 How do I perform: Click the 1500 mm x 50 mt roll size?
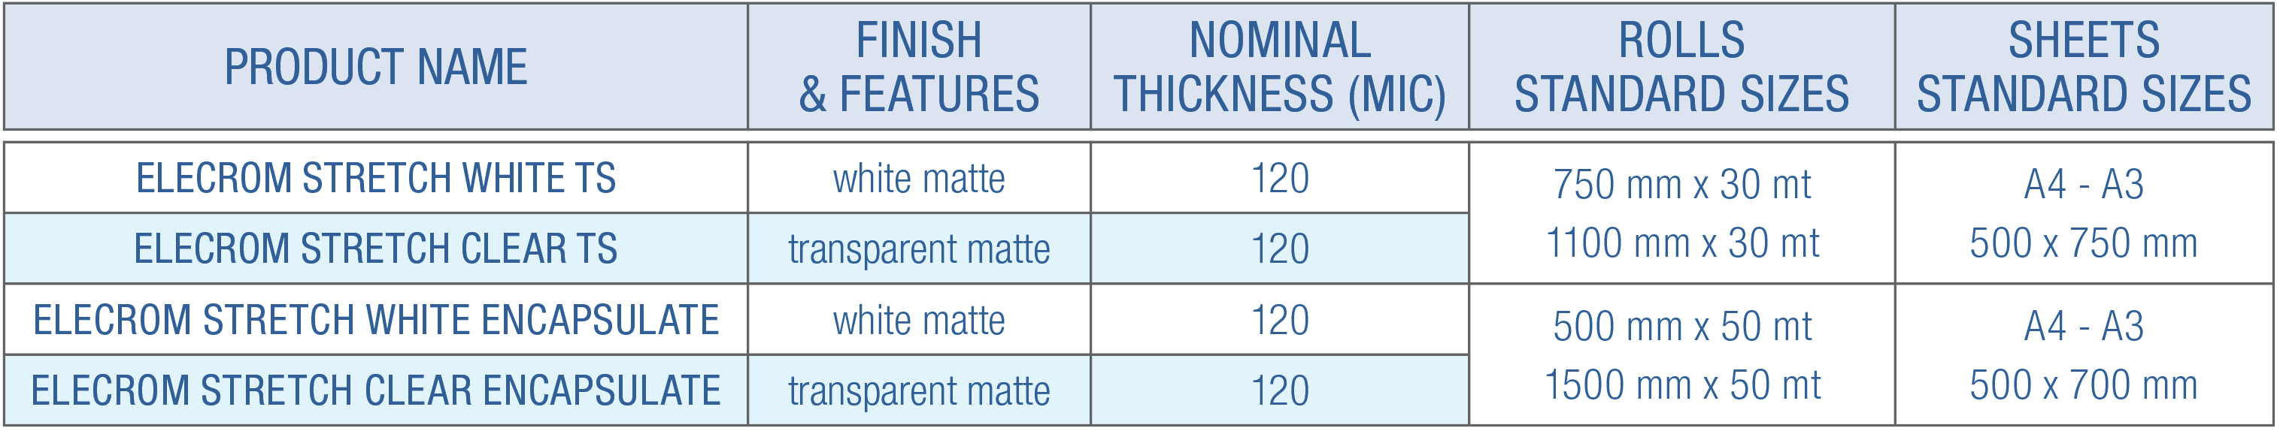point(1681,386)
